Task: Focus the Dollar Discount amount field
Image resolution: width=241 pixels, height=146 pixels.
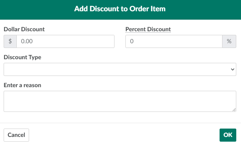Action: click(x=65, y=41)
